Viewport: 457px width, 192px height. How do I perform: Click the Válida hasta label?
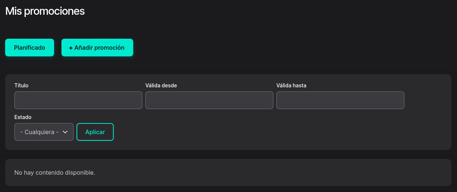[x=291, y=85]
